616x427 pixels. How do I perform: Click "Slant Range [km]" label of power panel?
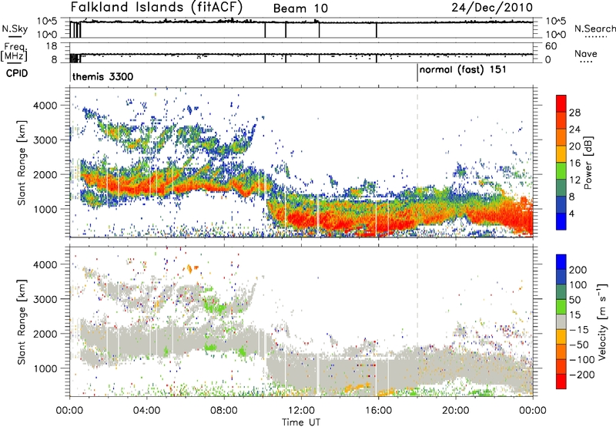click(x=22, y=163)
